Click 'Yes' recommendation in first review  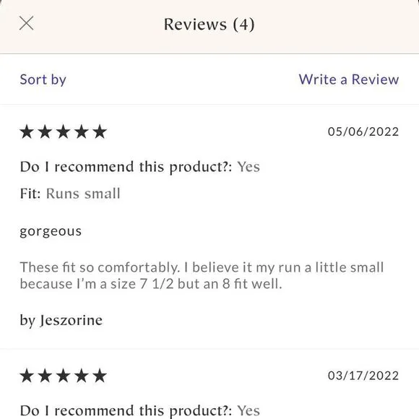(249, 167)
